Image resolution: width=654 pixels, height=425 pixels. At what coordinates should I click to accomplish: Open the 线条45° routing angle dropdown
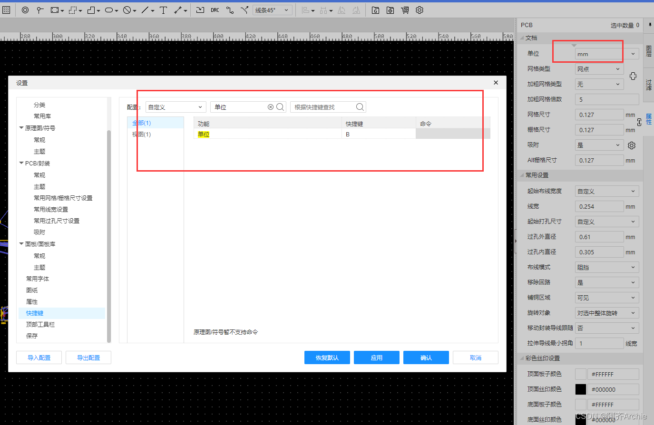273,10
